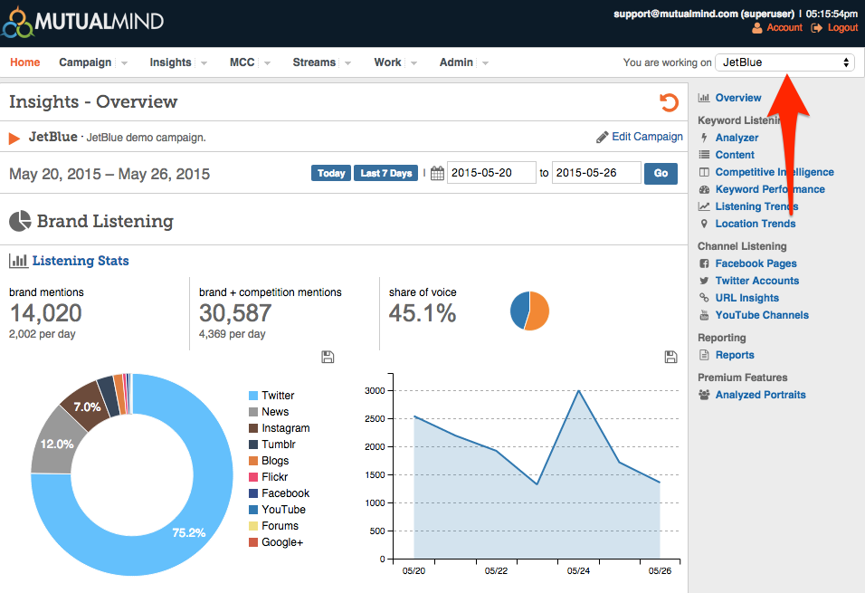This screenshot has width=865, height=593.
Task: Click the Analyzer lightning icon
Action: click(704, 138)
